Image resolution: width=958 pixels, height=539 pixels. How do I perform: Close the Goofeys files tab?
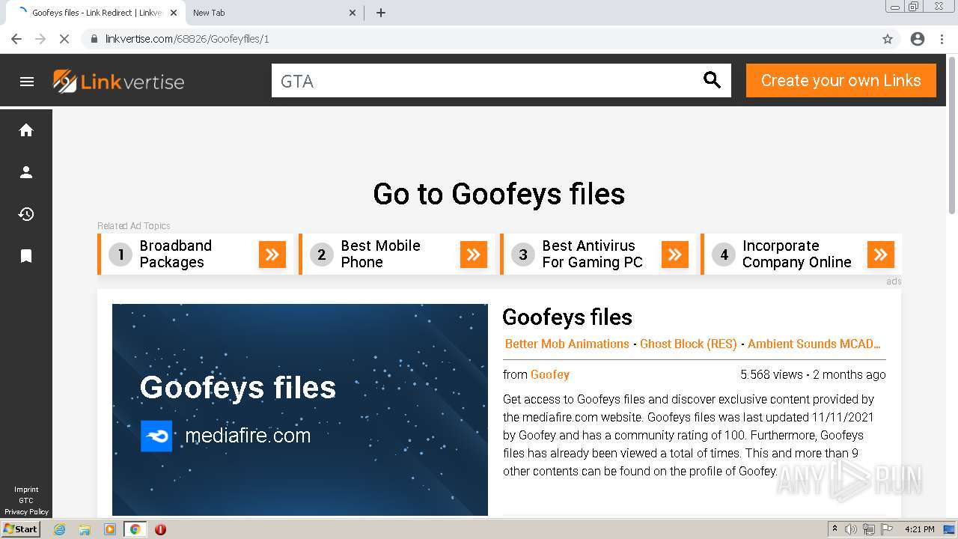pos(174,13)
